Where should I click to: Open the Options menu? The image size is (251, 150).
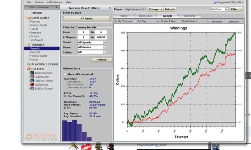point(39,2)
